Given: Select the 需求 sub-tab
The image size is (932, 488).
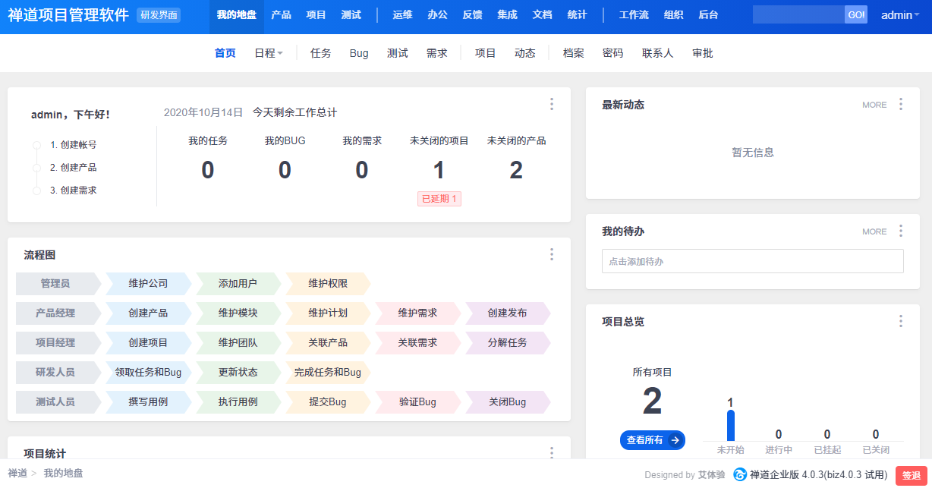Looking at the screenshot, I should [437, 53].
